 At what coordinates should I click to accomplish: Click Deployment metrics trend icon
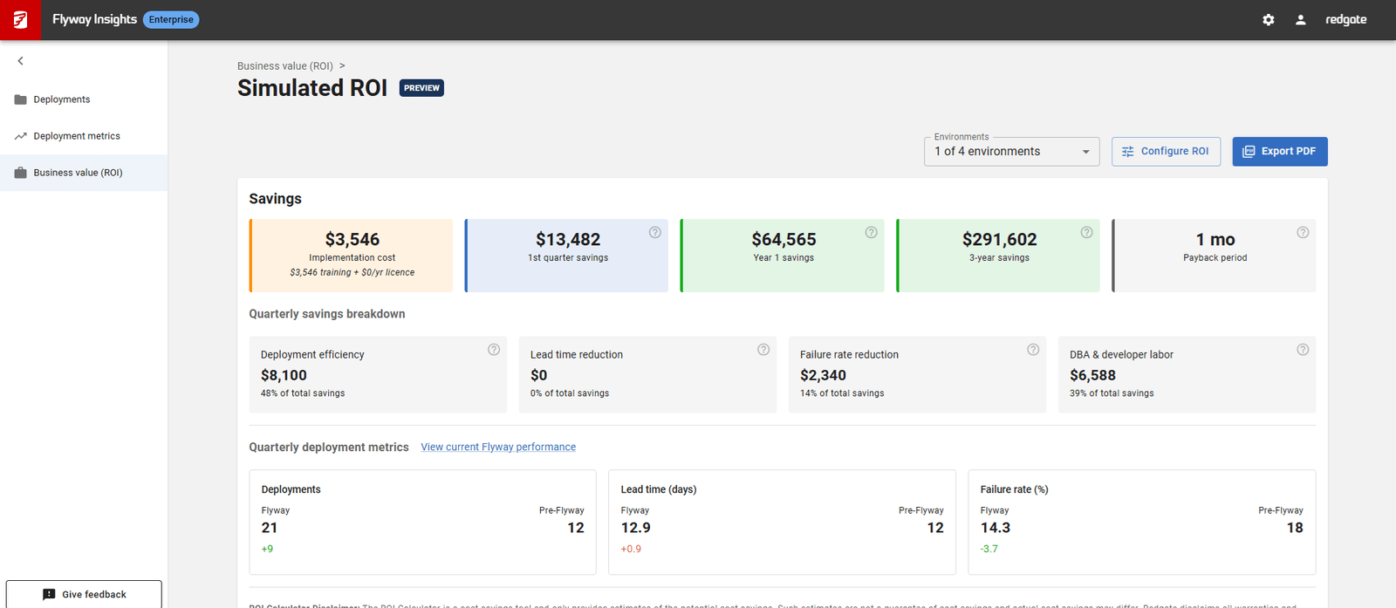21,136
